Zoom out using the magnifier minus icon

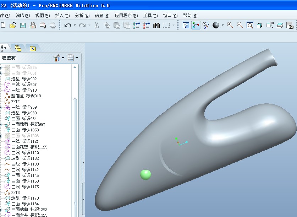240,25
